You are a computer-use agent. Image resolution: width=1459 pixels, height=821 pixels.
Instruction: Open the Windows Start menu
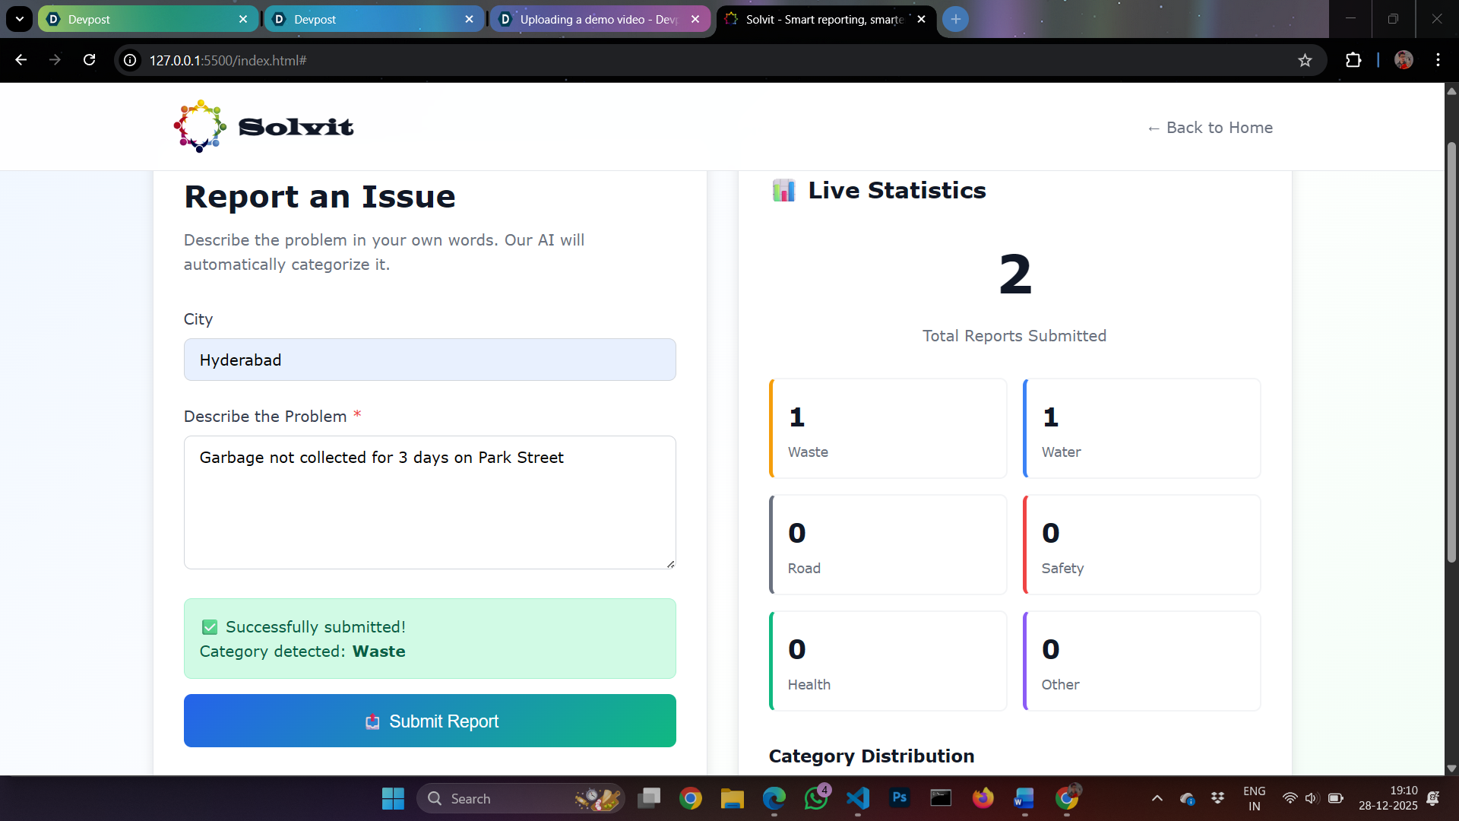click(393, 798)
